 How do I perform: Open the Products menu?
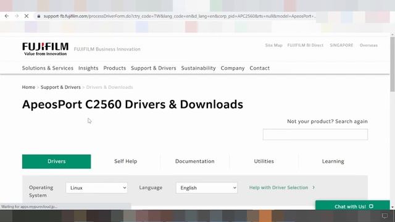point(115,68)
